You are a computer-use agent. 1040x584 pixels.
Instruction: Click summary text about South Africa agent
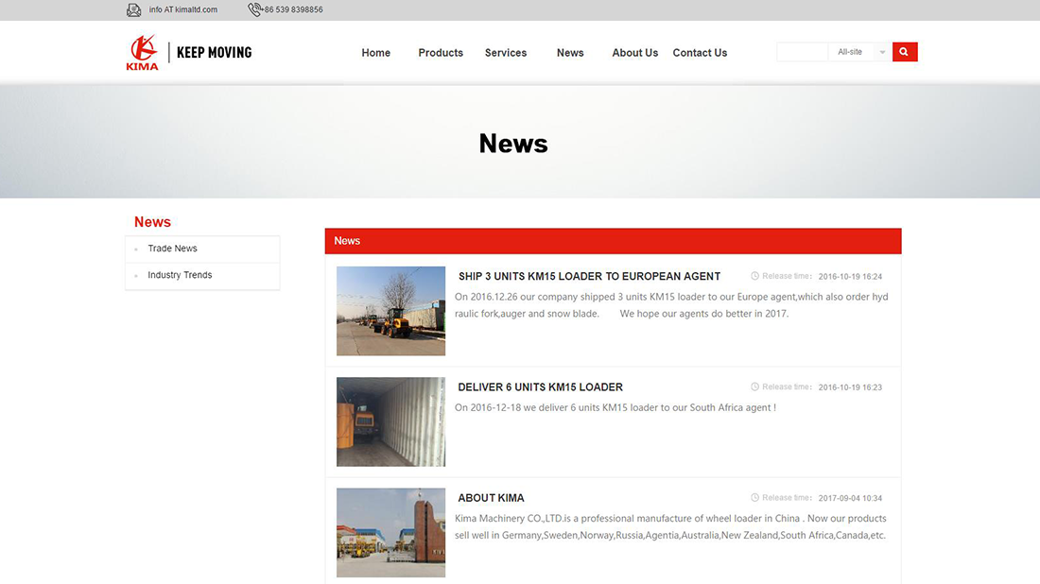pos(615,407)
